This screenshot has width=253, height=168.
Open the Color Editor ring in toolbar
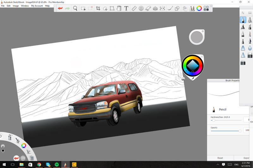tap(199, 8)
